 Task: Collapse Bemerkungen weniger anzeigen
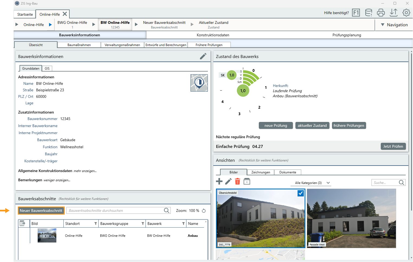[57, 180]
